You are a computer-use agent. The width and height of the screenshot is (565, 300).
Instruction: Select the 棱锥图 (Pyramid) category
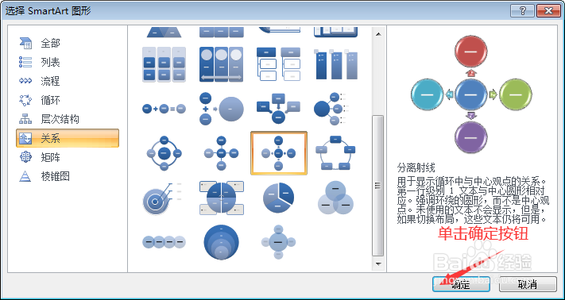pos(68,177)
